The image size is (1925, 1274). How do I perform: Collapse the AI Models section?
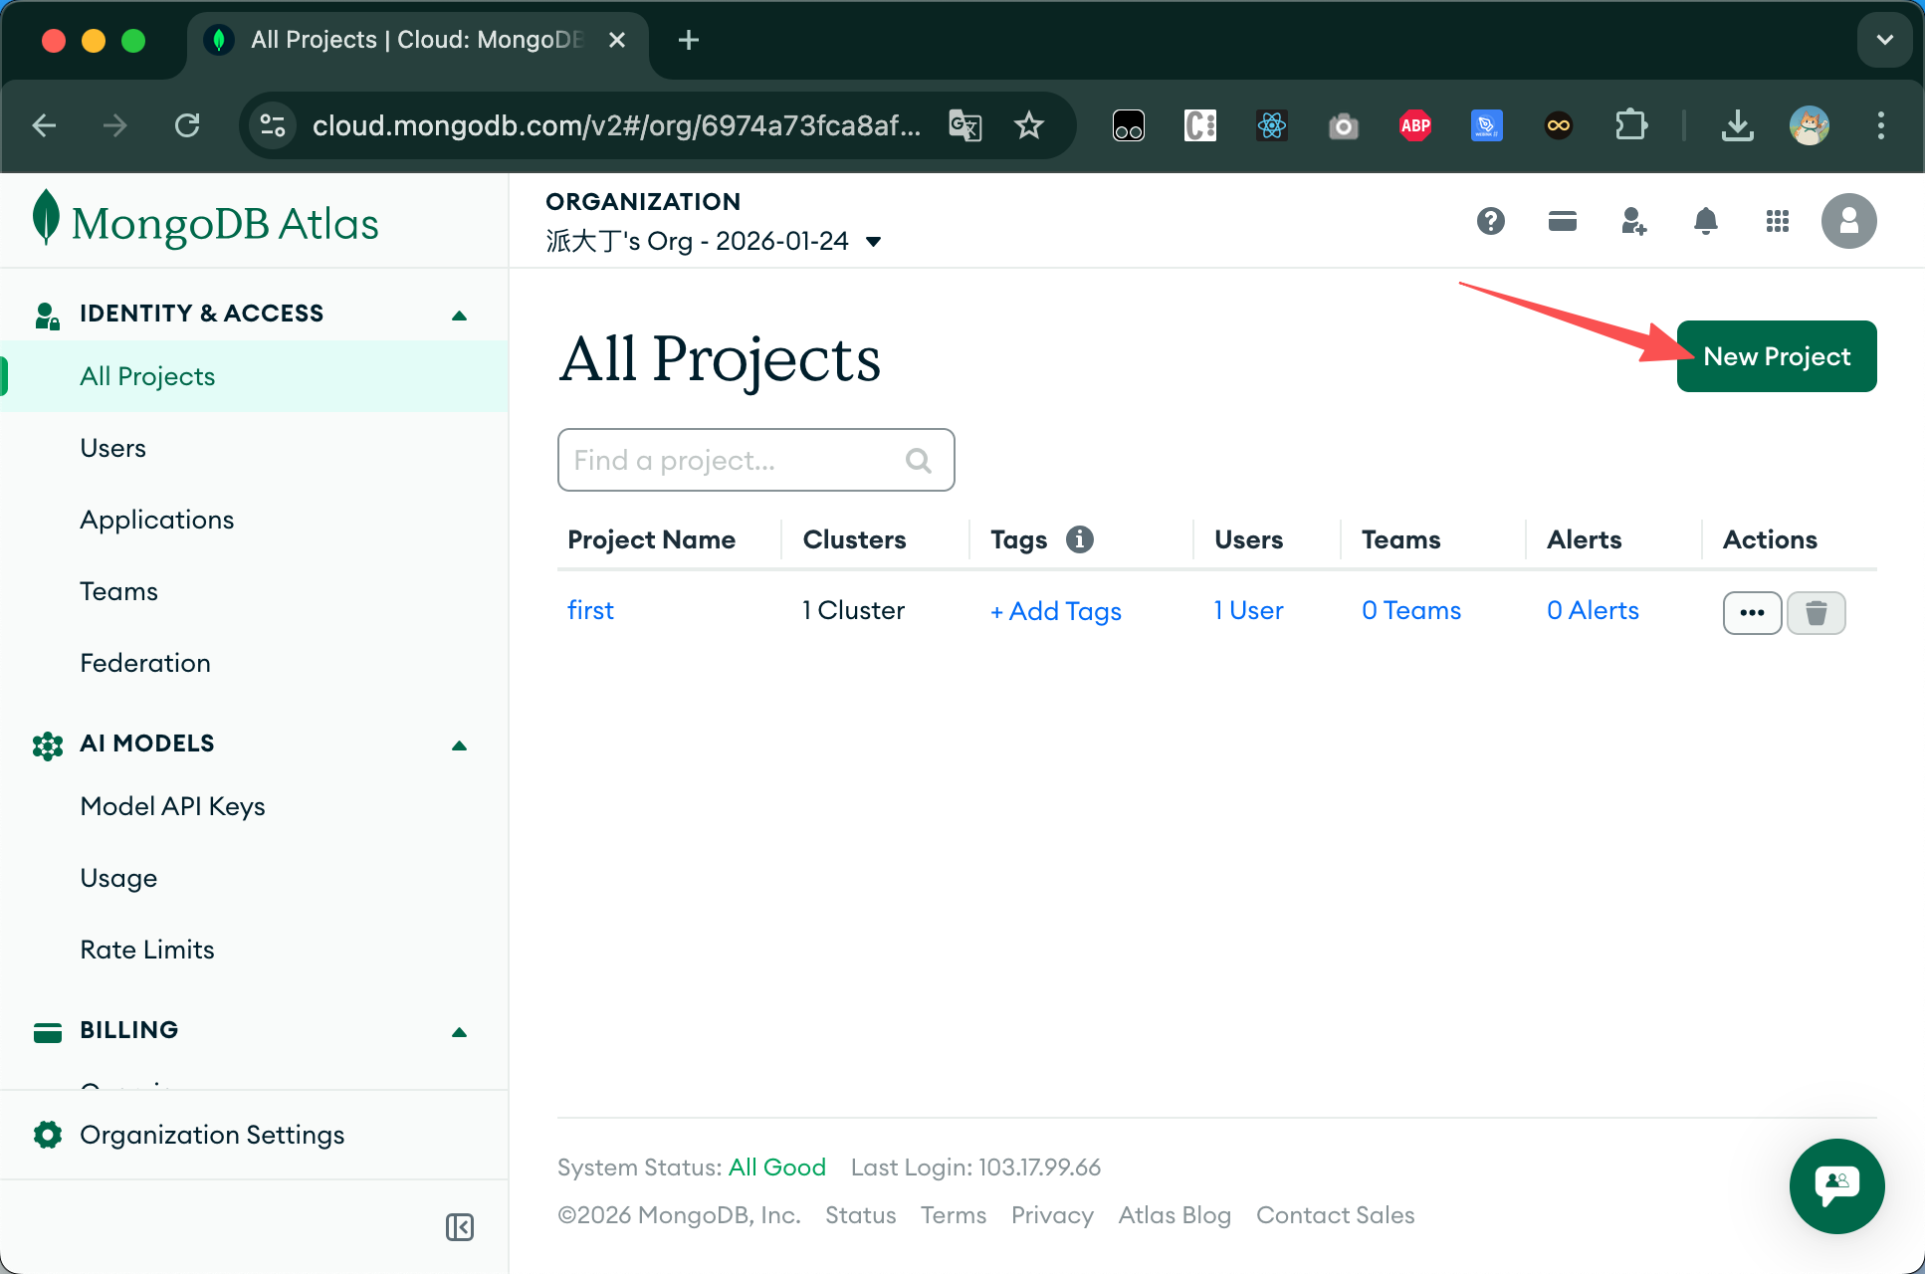(x=459, y=745)
